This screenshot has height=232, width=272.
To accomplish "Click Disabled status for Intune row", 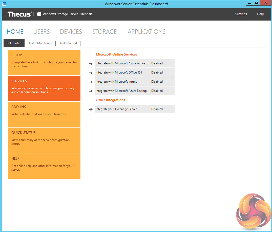I will coord(157,82).
